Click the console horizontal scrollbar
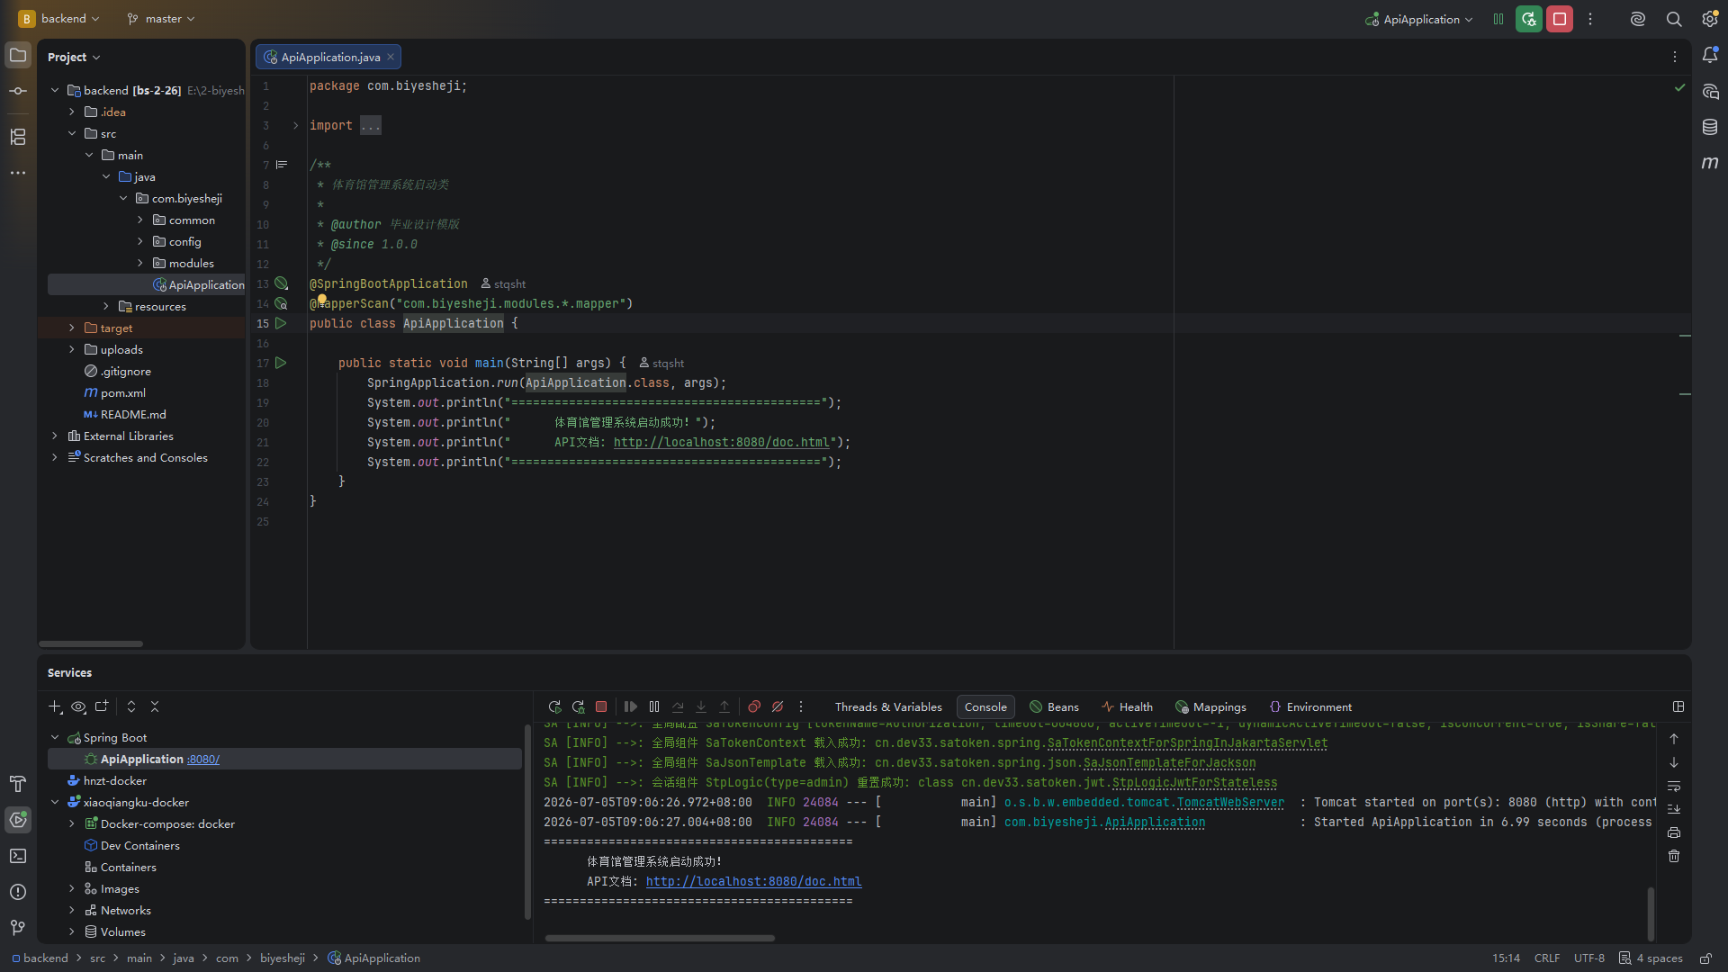The height and width of the screenshot is (972, 1728). tap(660, 938)
